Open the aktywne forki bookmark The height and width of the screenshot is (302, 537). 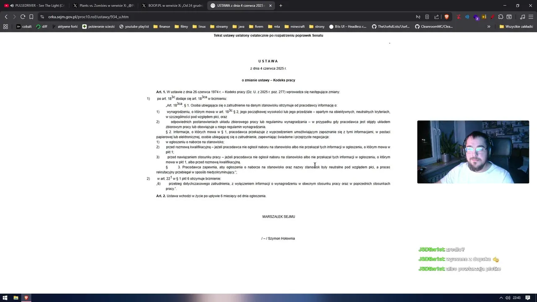click(65, 26)
